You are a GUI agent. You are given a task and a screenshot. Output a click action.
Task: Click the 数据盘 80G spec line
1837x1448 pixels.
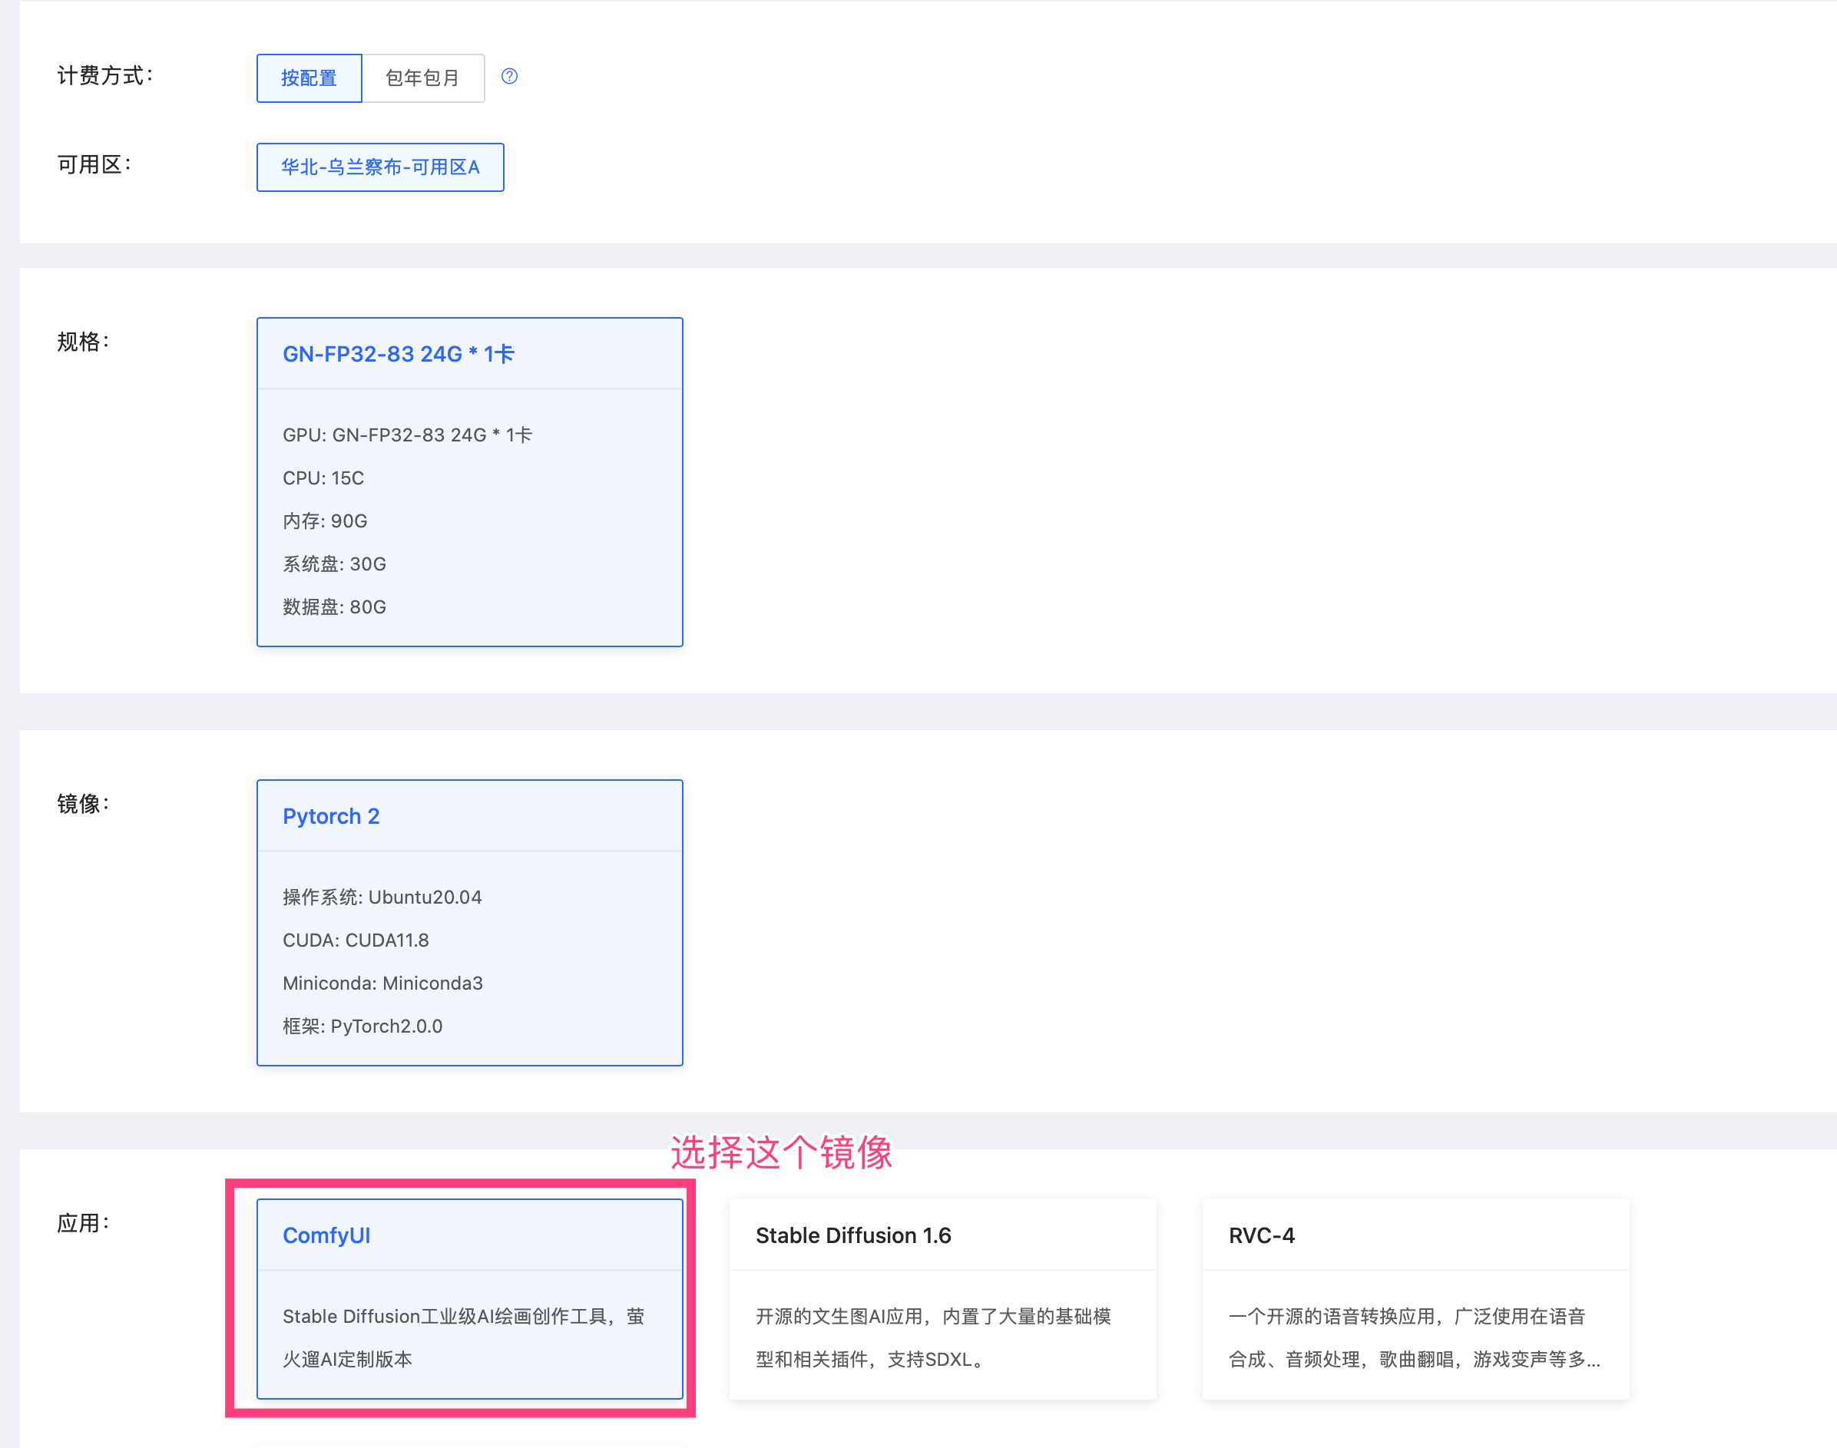point(333,607)
